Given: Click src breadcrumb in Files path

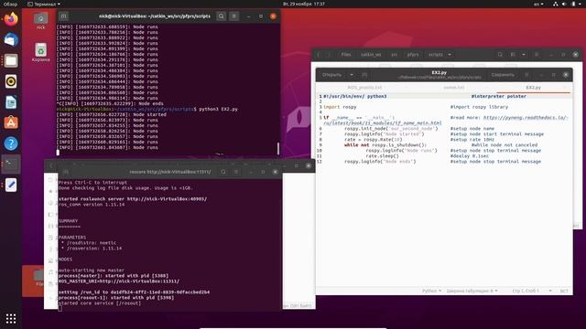Looking at the screenshot, I should 394,55.
